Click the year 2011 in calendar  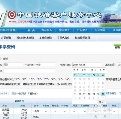(93, 70)
